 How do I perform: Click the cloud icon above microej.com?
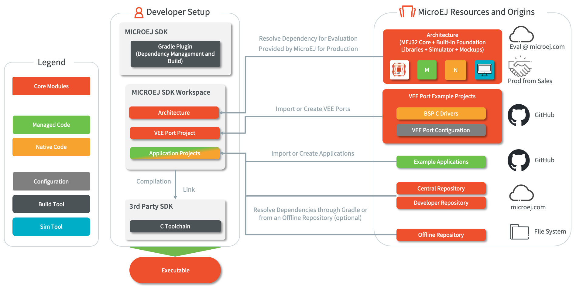tap(521, 193)
